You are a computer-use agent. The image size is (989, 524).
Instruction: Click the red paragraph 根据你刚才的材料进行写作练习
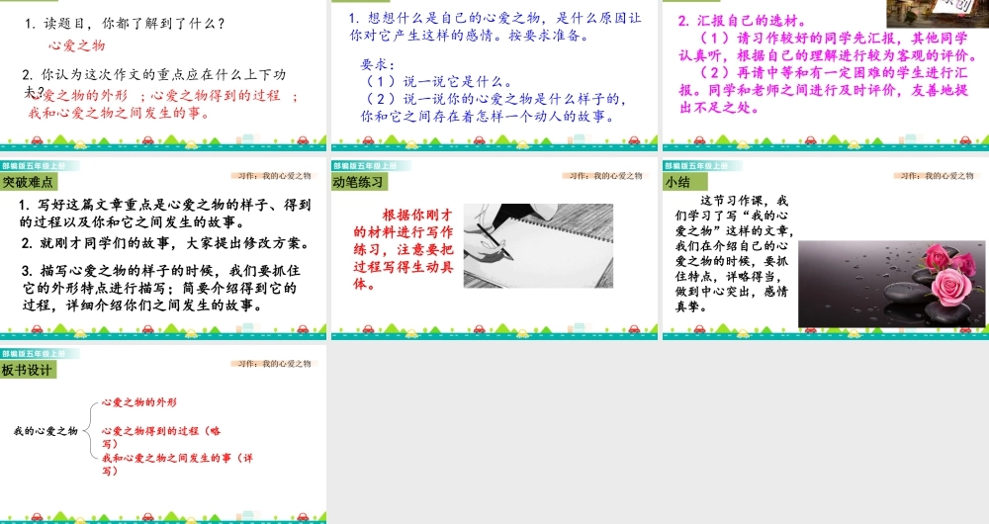click(x=404, y=249)
